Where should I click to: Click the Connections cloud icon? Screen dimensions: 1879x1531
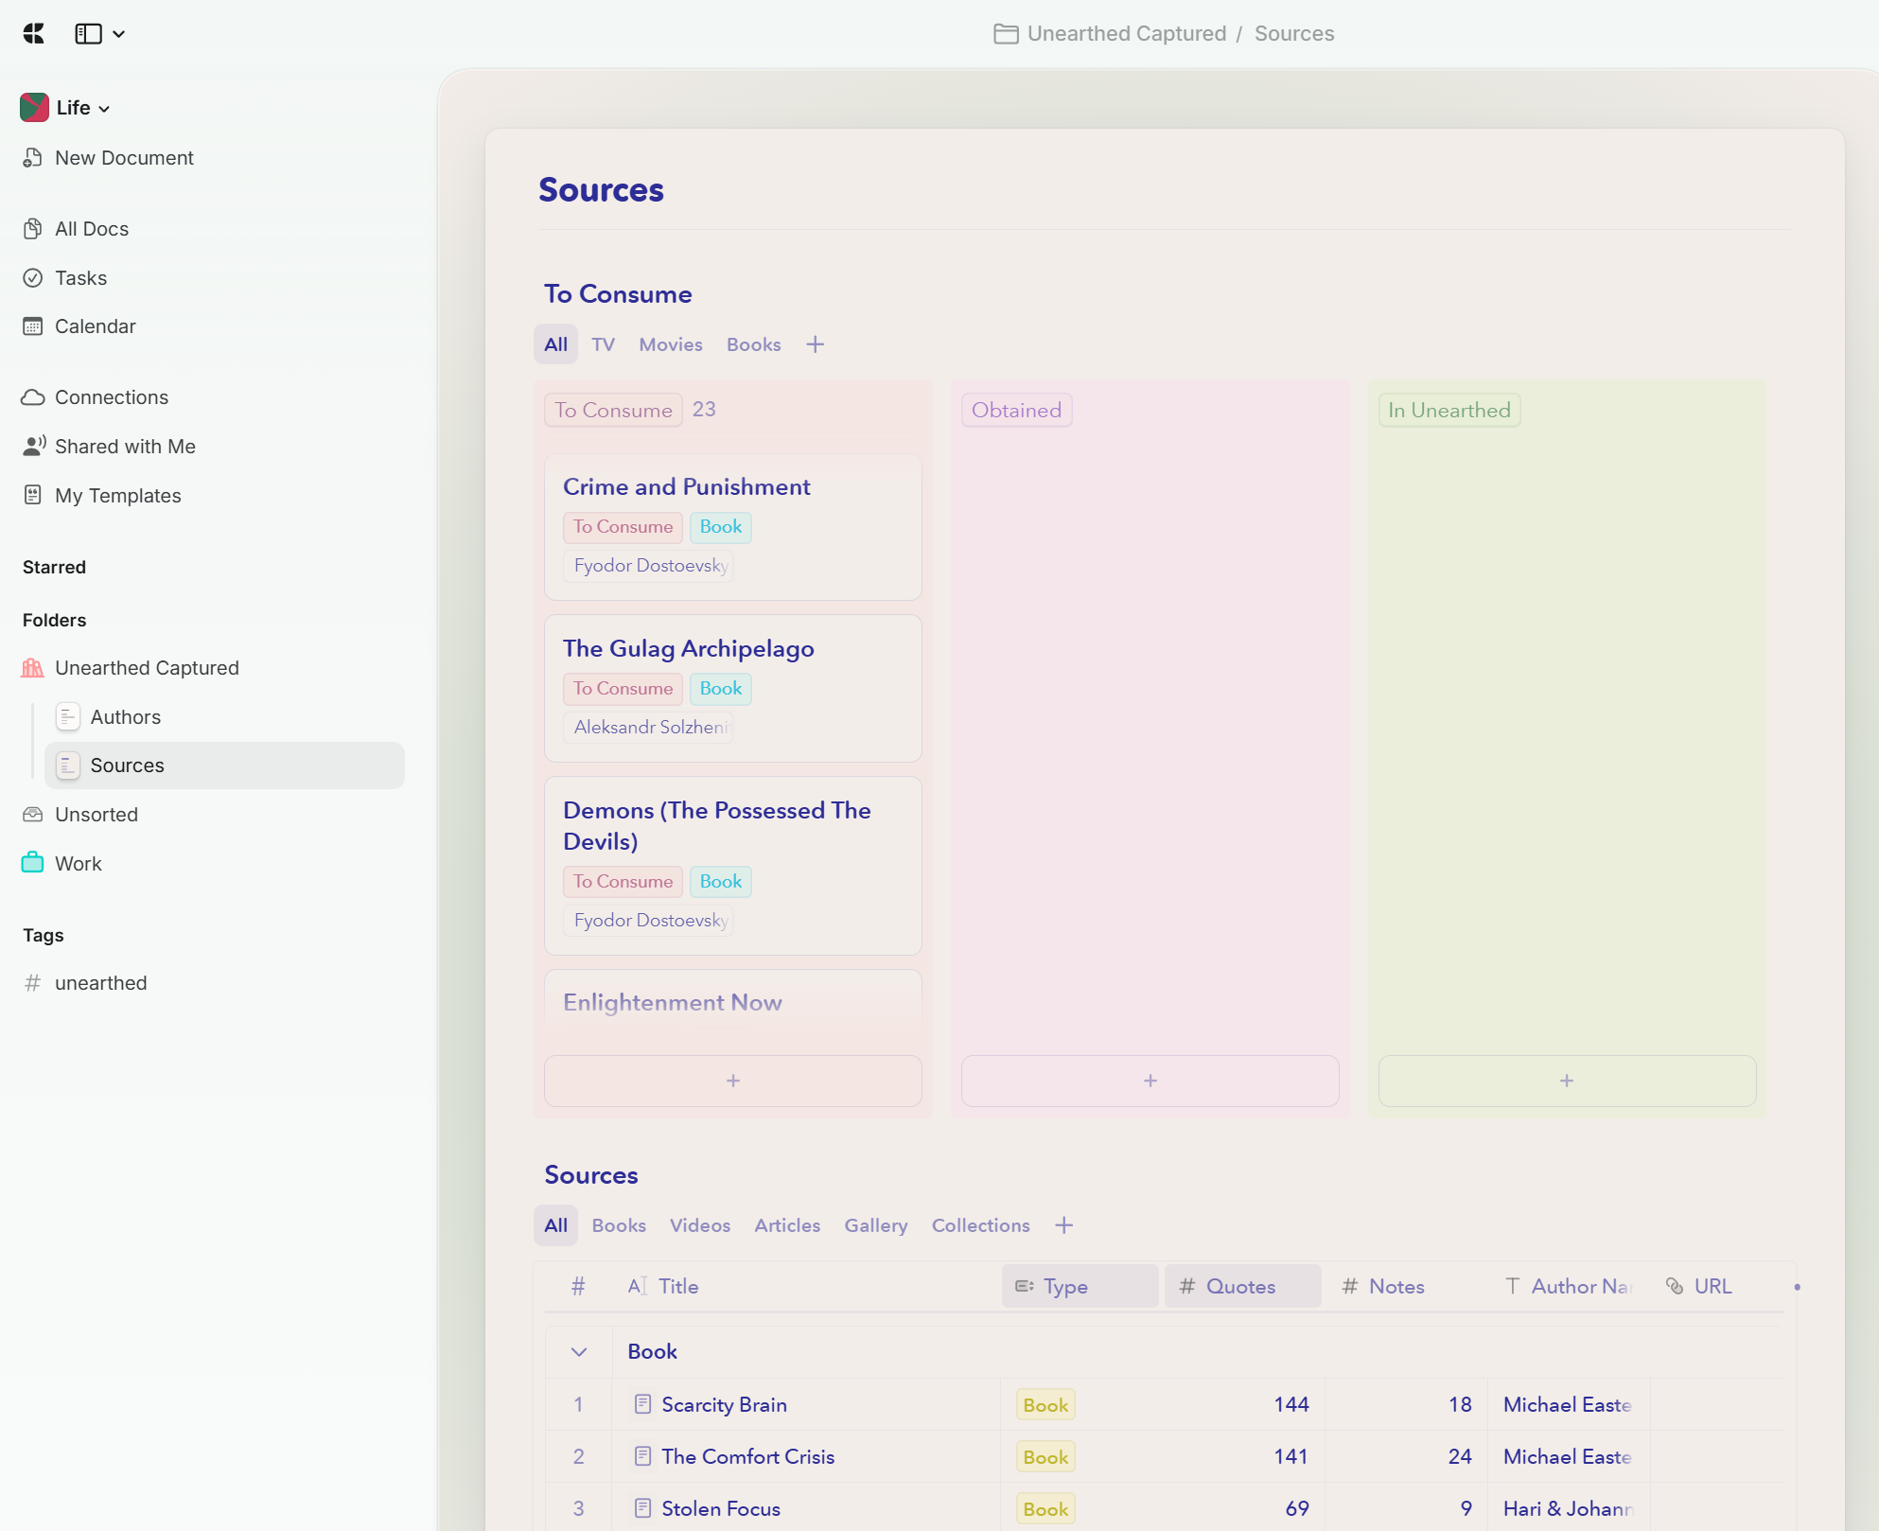(x=33, y=397)
